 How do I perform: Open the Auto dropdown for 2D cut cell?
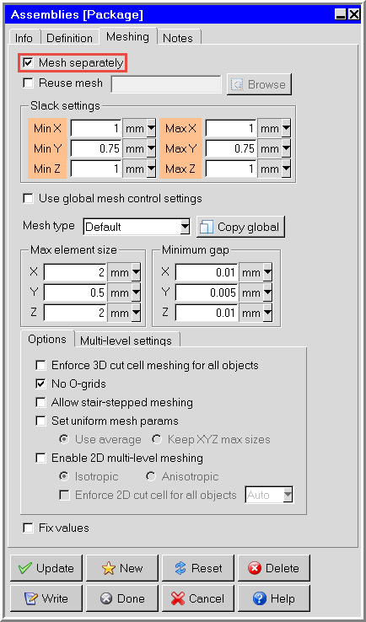click(288, 495)
